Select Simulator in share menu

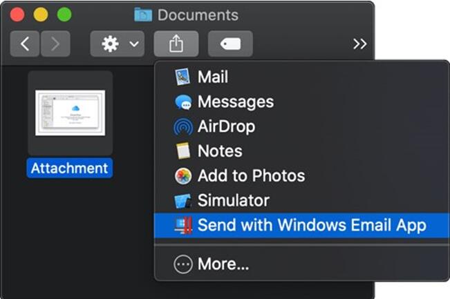coord(301,200)
